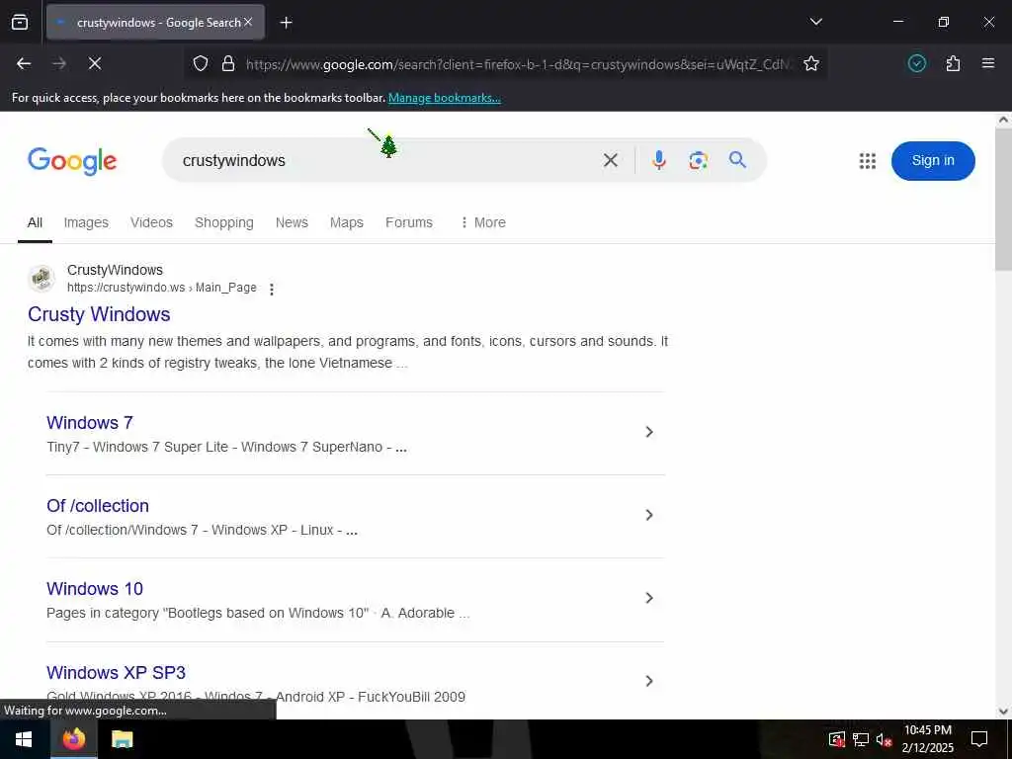Expand the Of /collection chevron arrow

pos(649,515)
